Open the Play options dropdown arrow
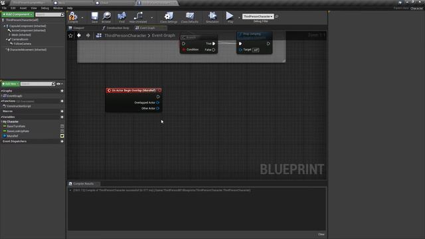Screen dimensions: 425x239 pyautogui.click(x=239, y=18)
